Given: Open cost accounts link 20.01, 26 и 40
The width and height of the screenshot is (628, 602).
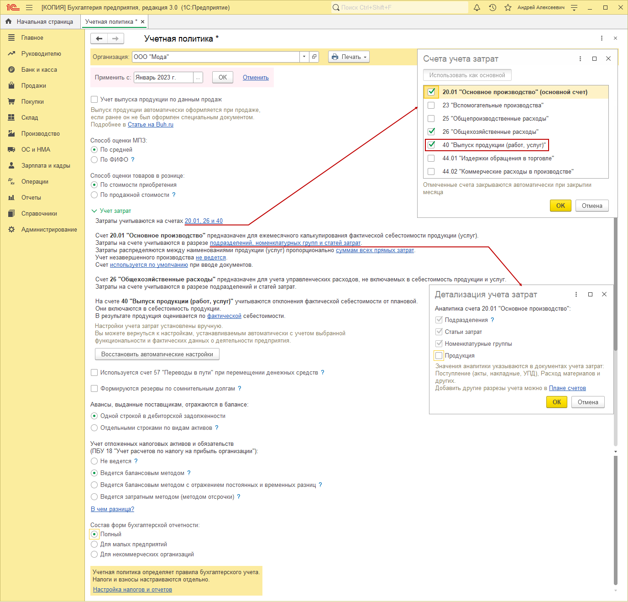Looking at the screenshot, I should tap(204, 221).
